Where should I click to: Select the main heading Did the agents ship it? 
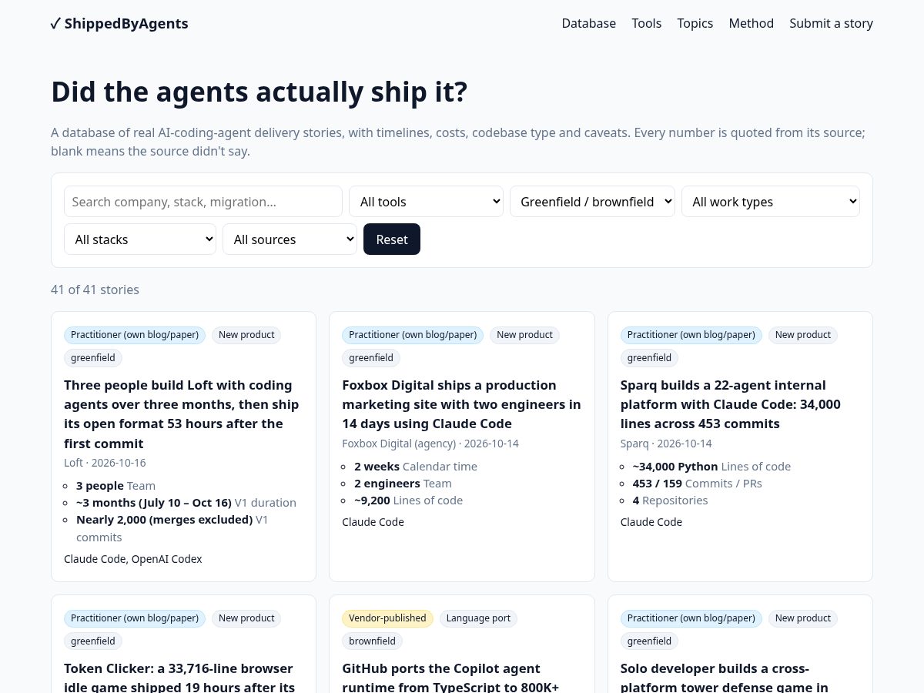coord(259,92)
